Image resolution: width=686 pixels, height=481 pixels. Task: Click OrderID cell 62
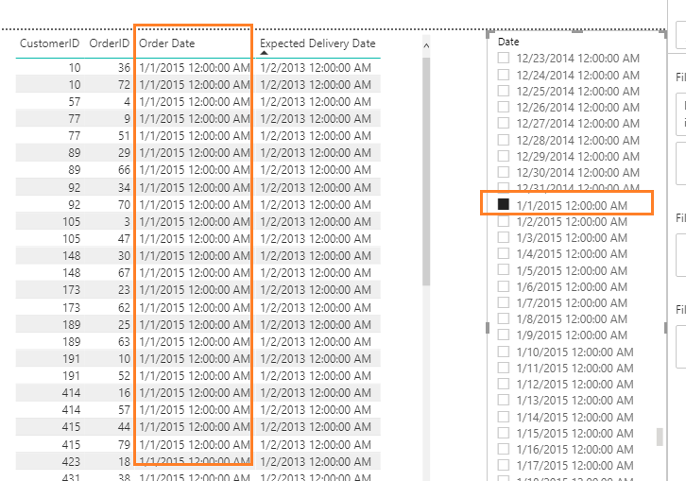click(x=124, y=308)
